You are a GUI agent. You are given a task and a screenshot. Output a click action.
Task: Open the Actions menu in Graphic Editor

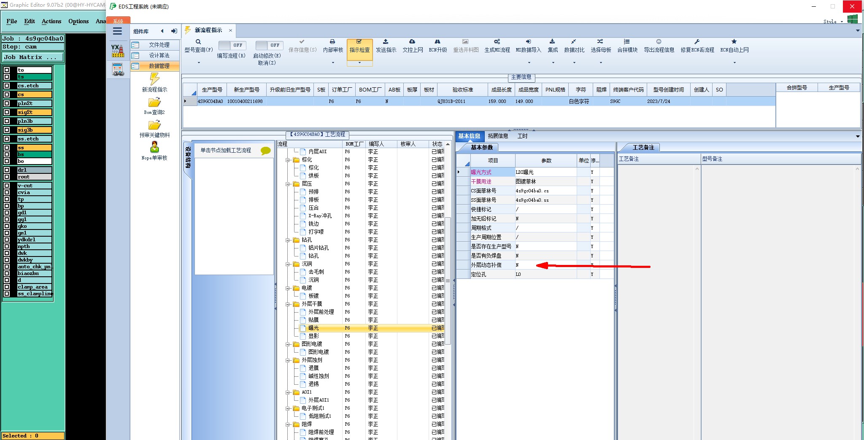coord(51,21)
